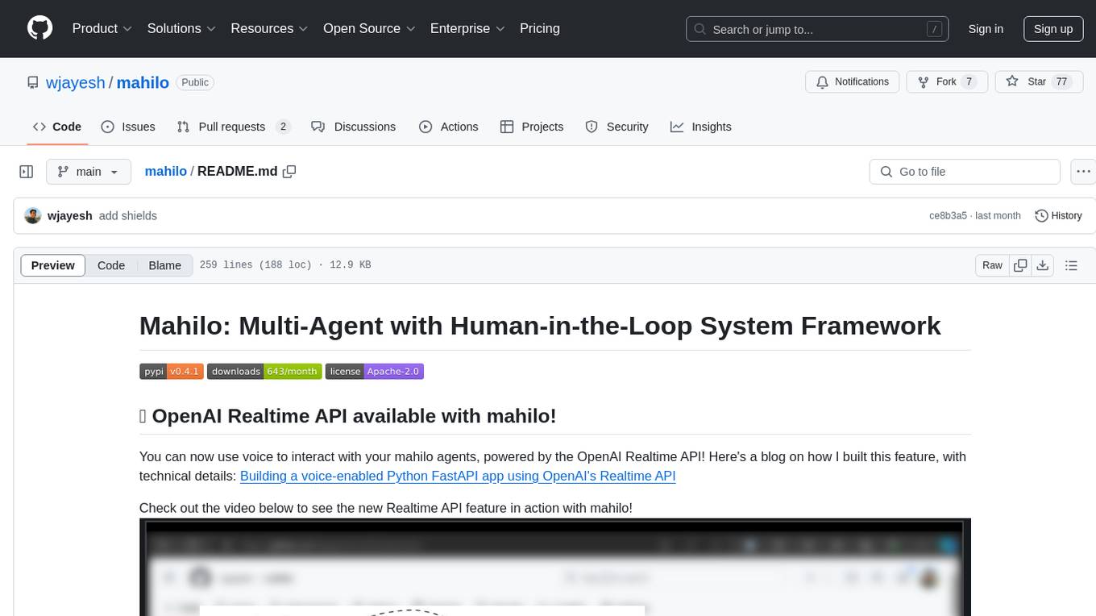Star the mahilo repository
1096x616 pixels.
1039,82
